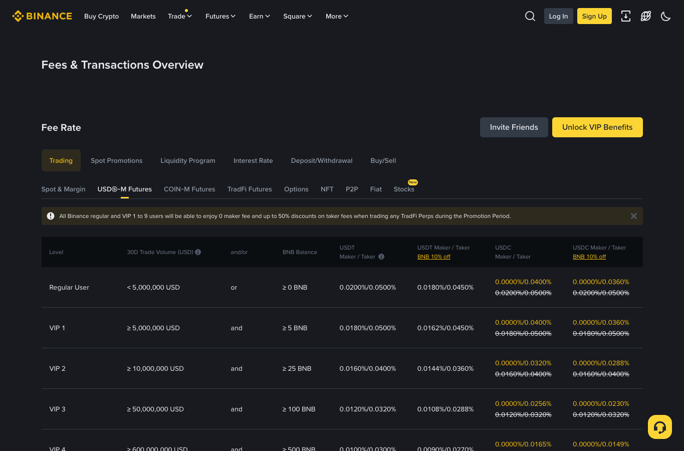Select Options sub-tab
The width and height of the screenshot is (684, 451).
296,189
